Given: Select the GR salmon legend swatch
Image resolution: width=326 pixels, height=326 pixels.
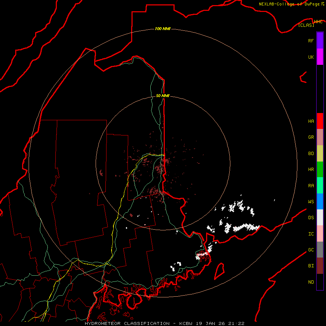Looking at the screenshot, I should [x=320, y=137].
